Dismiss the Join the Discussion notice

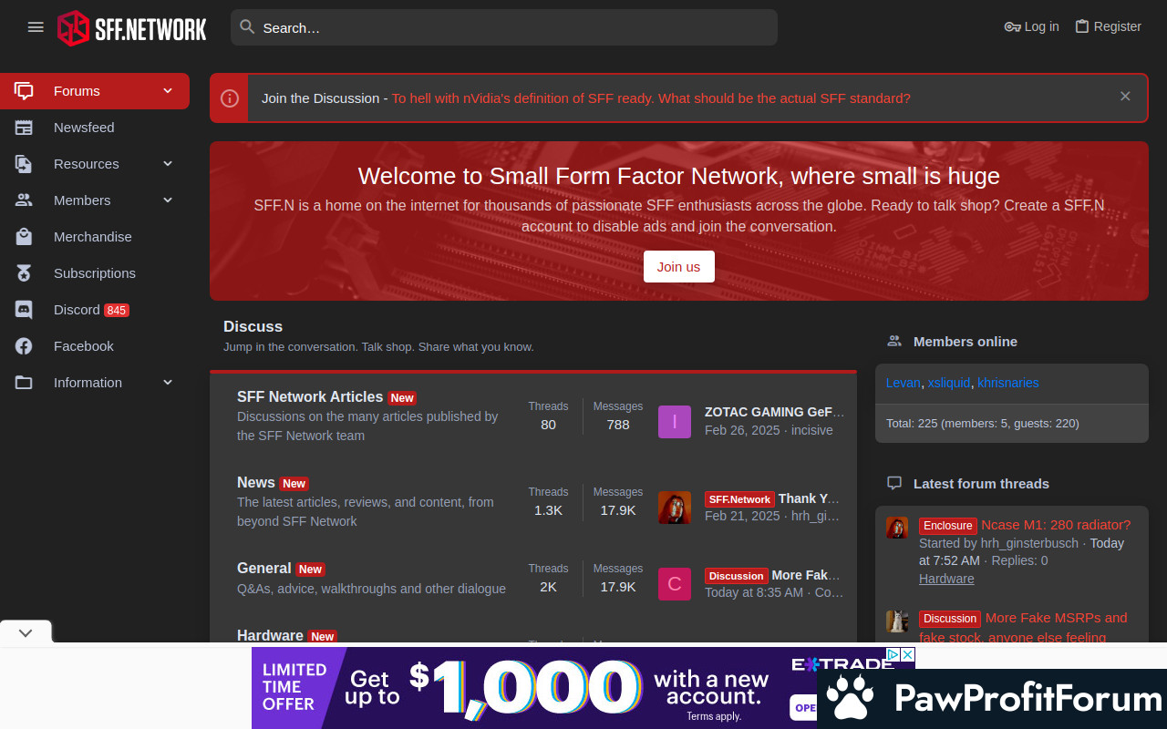[x=1125, y=97]
